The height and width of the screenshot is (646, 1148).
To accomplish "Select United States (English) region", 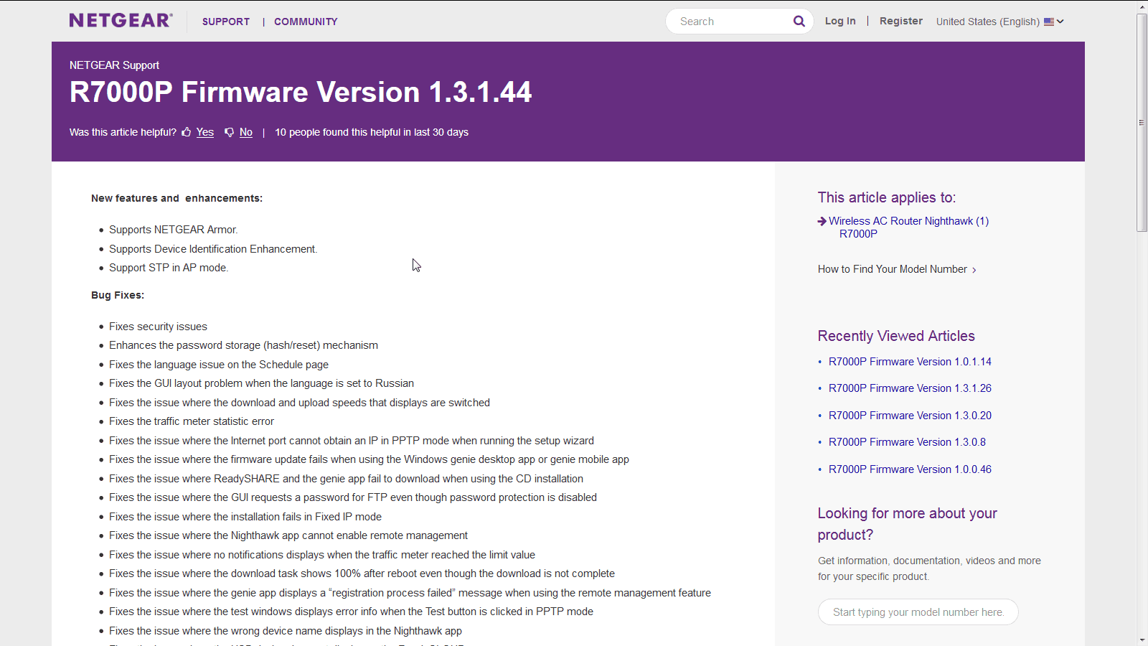I will [988, 22].
